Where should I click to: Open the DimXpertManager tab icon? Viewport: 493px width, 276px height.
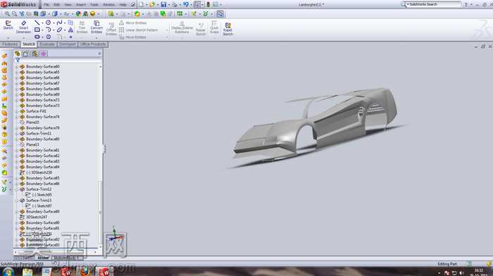coord(44,54)
